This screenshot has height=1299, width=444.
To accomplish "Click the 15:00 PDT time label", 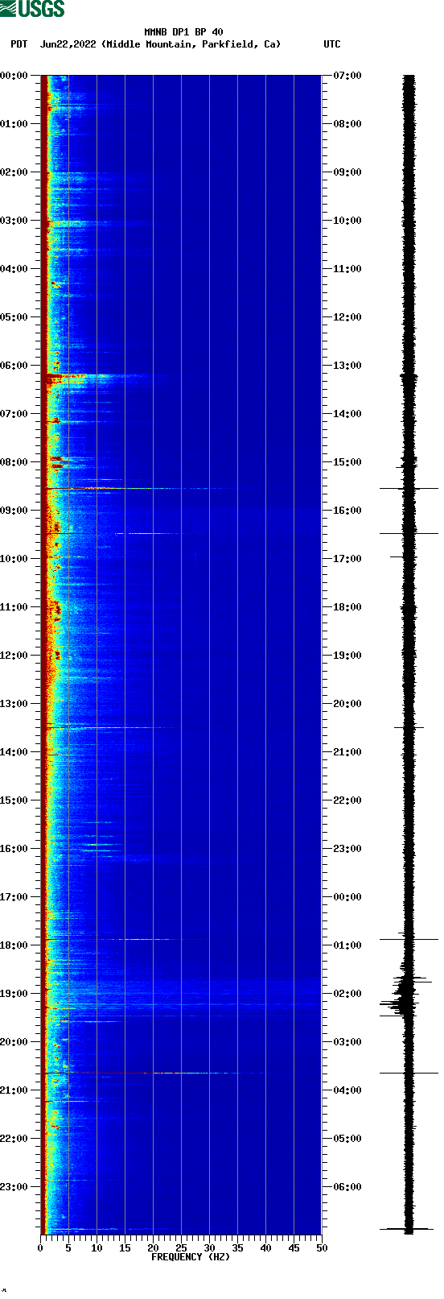I will coord(14,800).
